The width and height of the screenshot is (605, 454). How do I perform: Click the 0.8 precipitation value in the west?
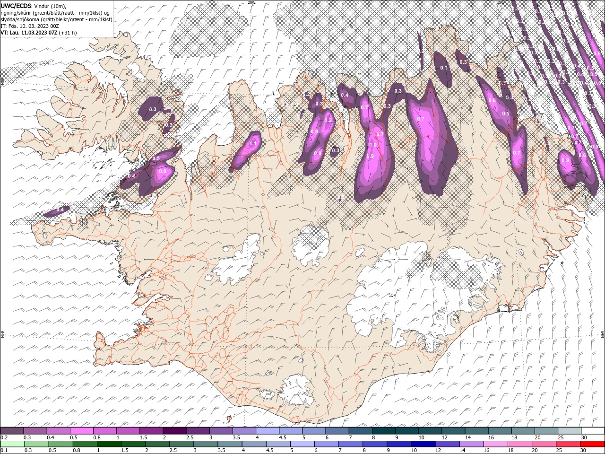coord(163,171)
